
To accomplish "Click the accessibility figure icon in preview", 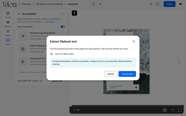I will 74,13.
